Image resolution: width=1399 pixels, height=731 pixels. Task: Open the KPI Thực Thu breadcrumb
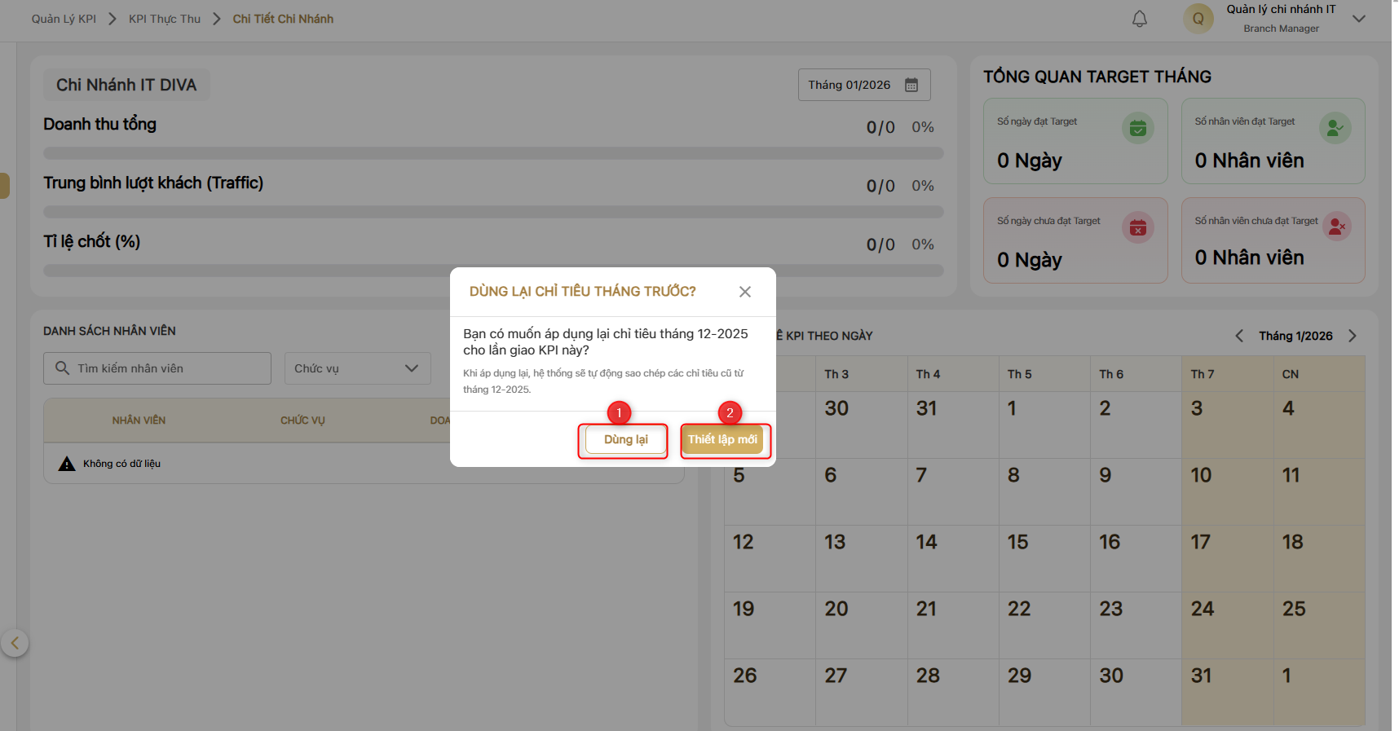[x=164, y=19]
